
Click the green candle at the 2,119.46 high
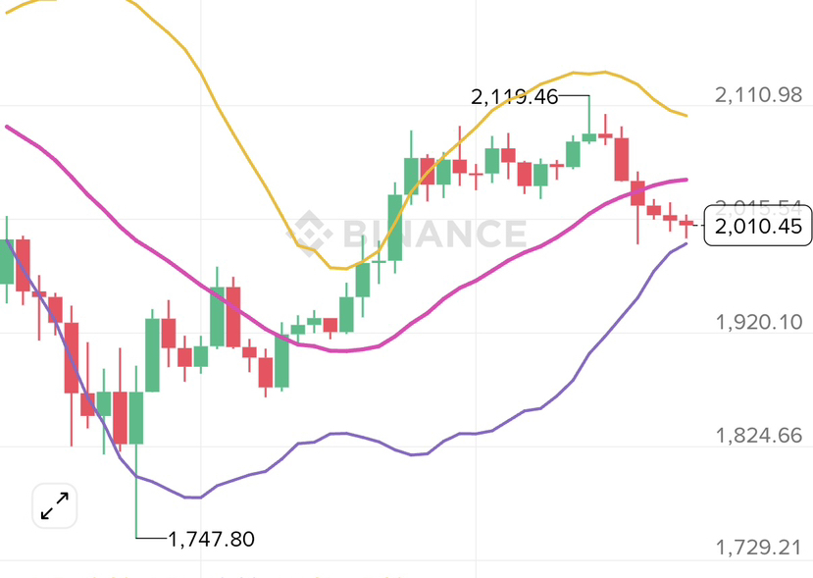point(588,136)
